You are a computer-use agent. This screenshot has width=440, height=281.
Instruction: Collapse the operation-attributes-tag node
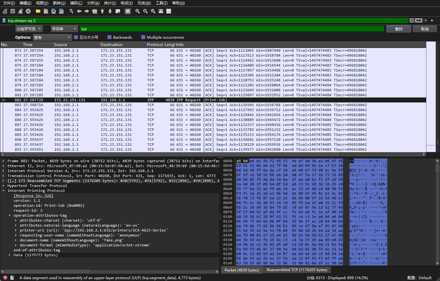click(x=10, y=215)
